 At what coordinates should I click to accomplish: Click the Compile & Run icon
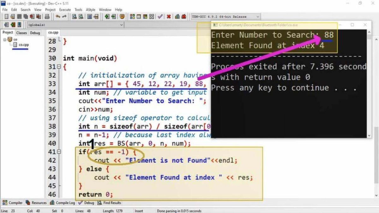pos(145,16)
